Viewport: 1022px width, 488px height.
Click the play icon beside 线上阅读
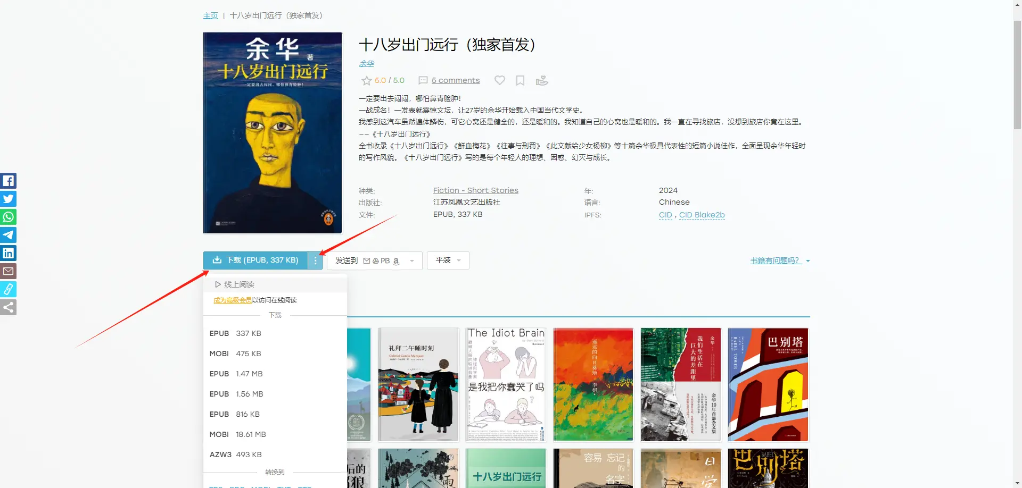pos(218,284)
